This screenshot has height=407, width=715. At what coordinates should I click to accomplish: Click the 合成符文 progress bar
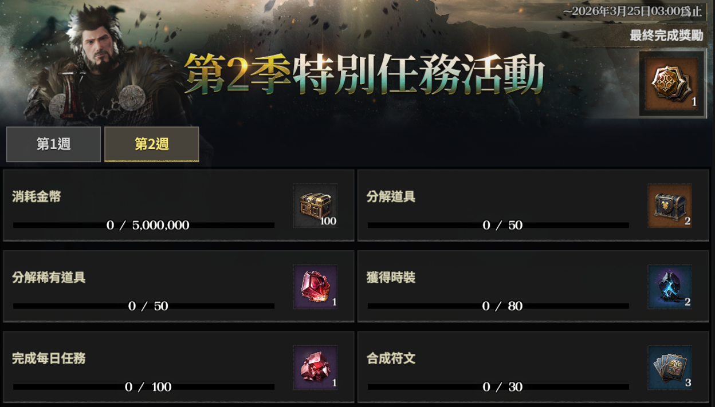tap(498, 387)
